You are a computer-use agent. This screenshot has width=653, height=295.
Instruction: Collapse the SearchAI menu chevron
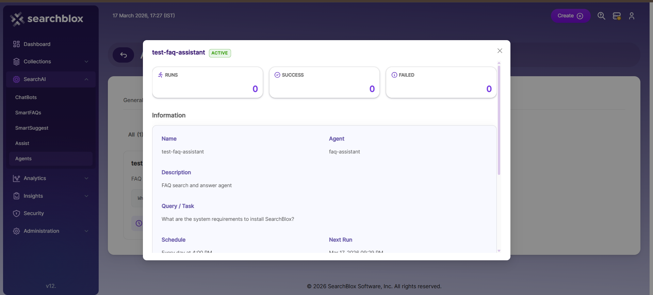point(86,79)
